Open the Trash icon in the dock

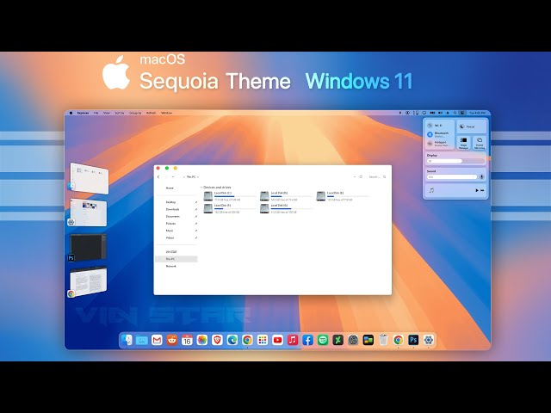pos(383,340)
